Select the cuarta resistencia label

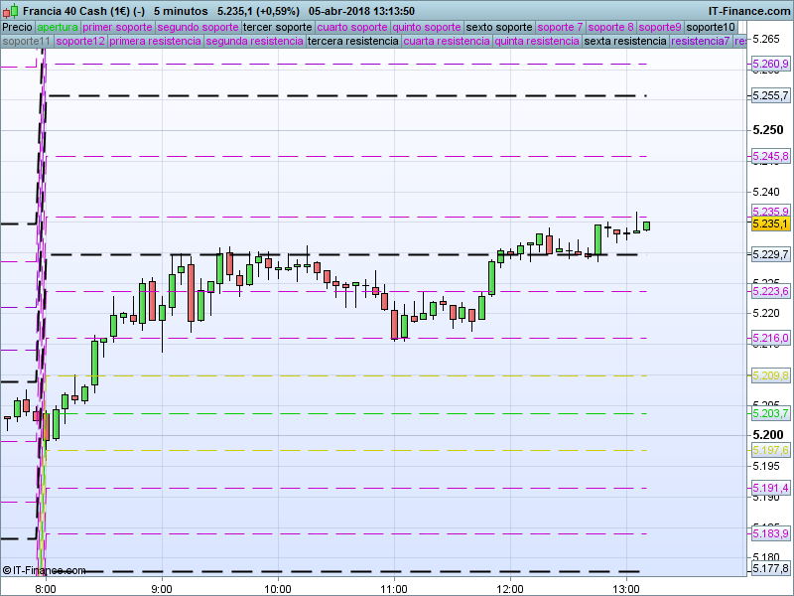click(447, 41)
